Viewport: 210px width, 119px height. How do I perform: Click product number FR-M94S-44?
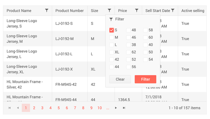[x=66, y=99]
